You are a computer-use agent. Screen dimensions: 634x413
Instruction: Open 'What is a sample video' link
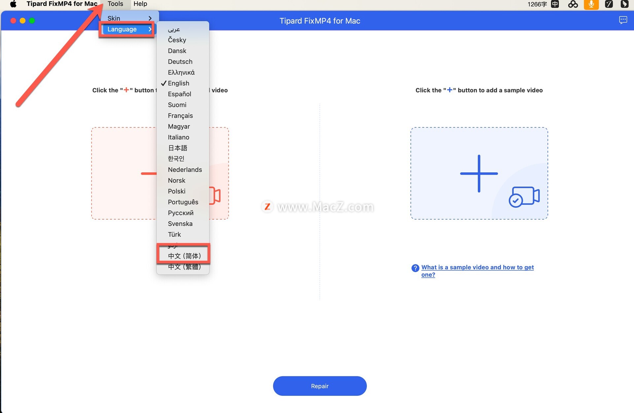477,271
